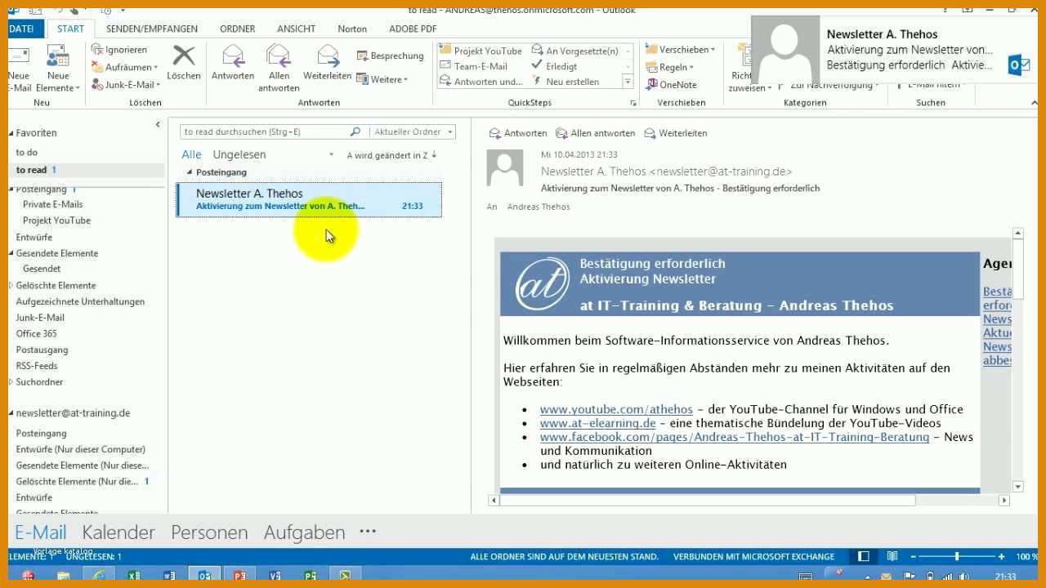Switch to SENDEN/EMPFANGEN tab
This screenshot has width=1046, height=588.
152,29
